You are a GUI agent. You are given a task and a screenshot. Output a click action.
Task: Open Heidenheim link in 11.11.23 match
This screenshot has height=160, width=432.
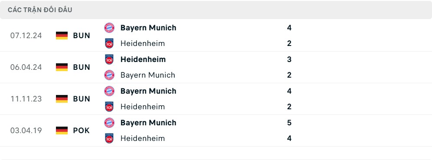143,107
